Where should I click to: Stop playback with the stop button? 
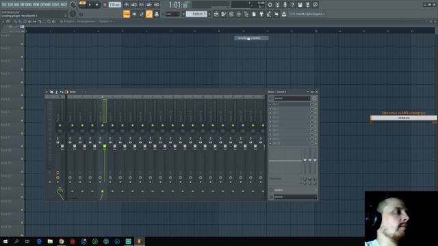[96, 5]
